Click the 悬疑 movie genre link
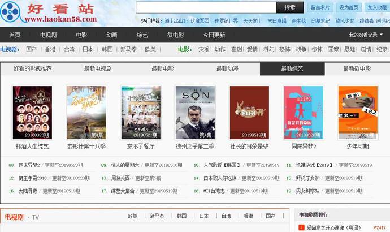Screen dimensions: 390x232 (349, 49)
